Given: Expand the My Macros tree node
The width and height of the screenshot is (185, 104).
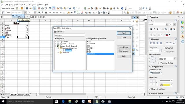Looking at the screenshot, I should [x=55, y=42].
